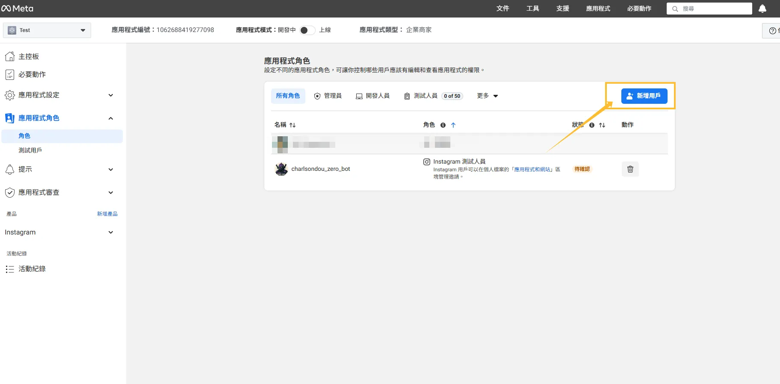Viewport: 780px width, 384px height.
Task: Open 主控板 dashboard from the sidebar
Action: [29, 56]
